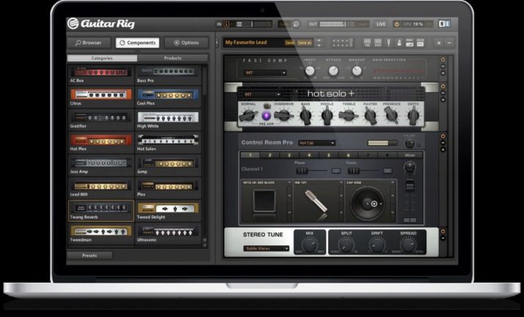Toggle Fast Comp module power
The height and width of the screenshot is (317, 524).
click(x=443, y=60)
